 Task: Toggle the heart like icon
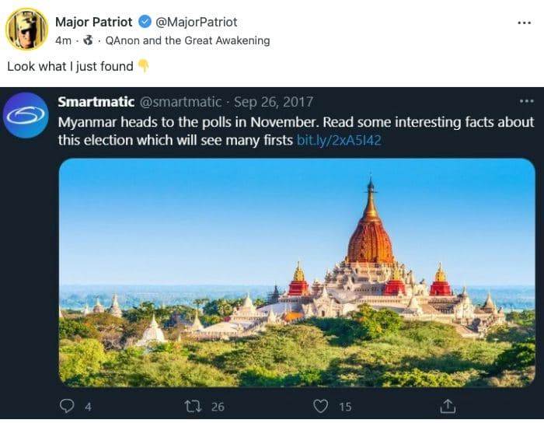tap(320, 405)
